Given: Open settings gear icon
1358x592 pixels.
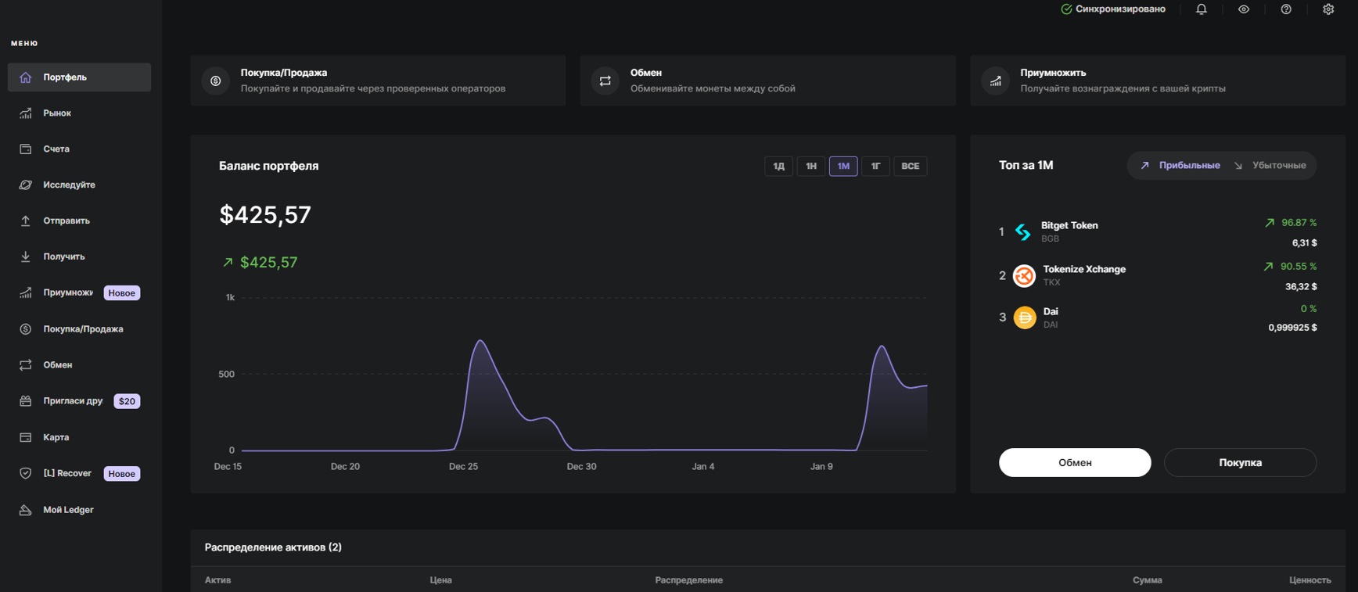Looking at the screenshot, I should point(1328,9).
